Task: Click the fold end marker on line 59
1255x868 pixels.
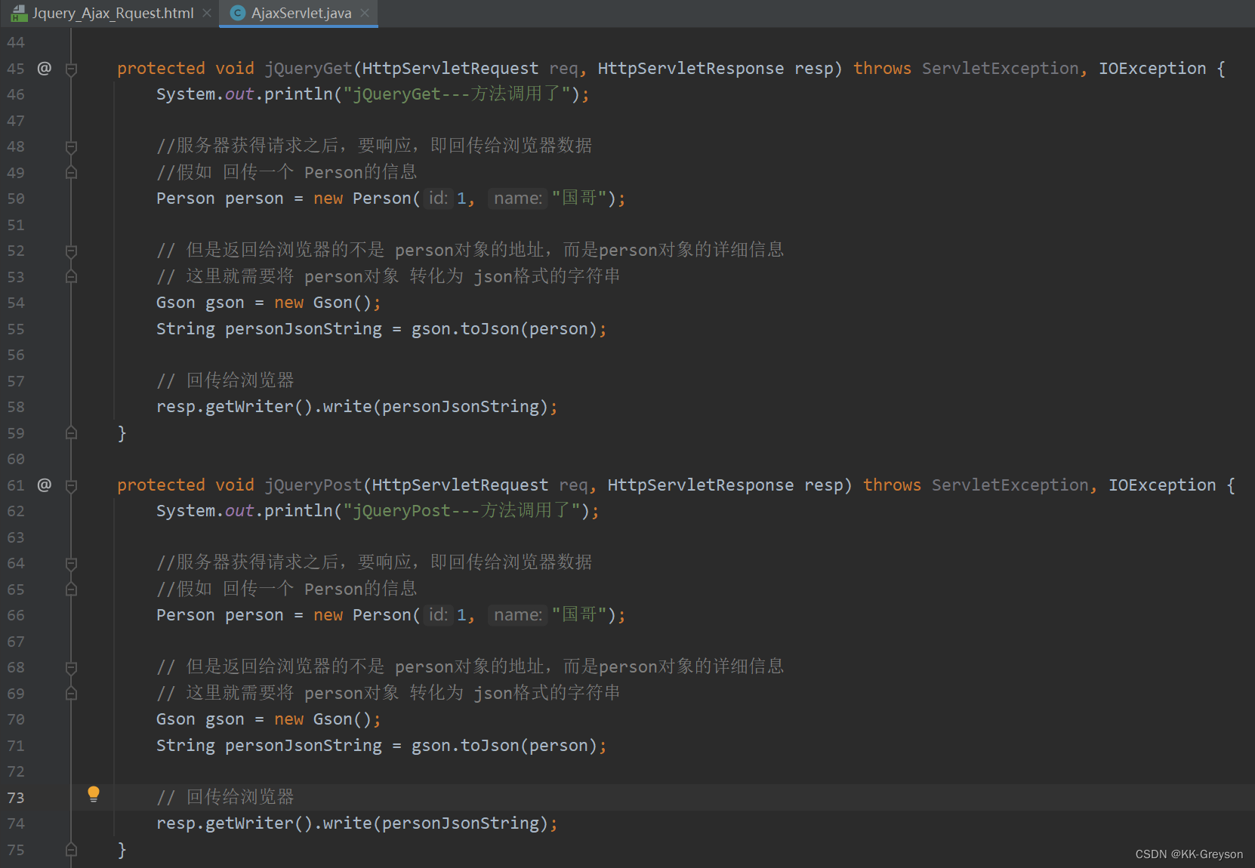Action: 71,433
